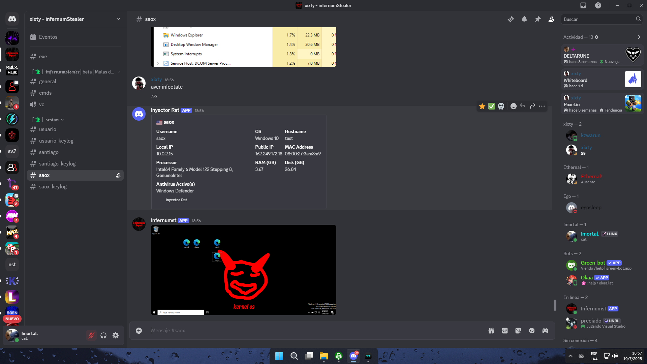Open the cmds channel
Screen dimensions: 647x364
tap(75, 93)
